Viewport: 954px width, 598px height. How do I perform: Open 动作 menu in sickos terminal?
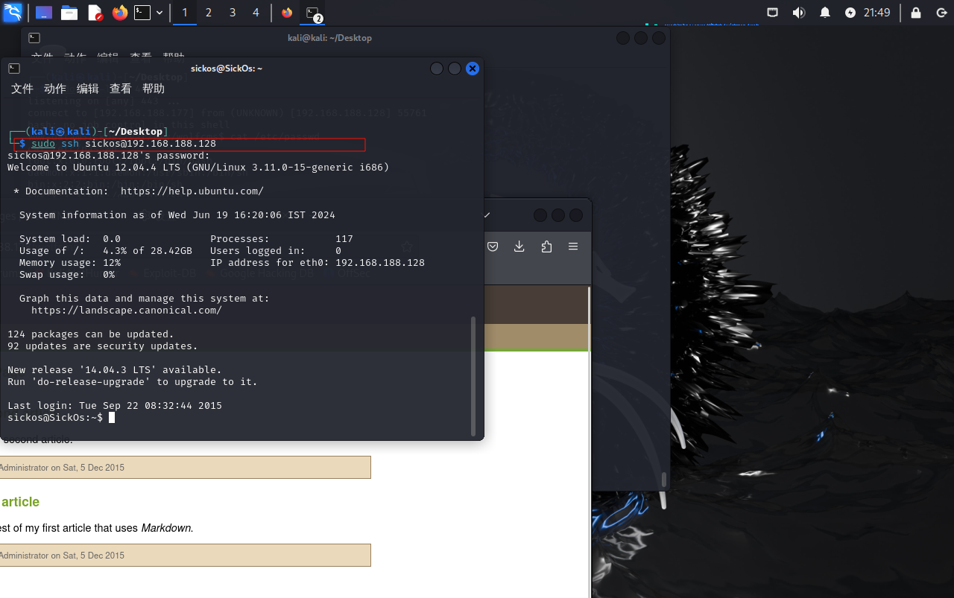click(55, 89)
